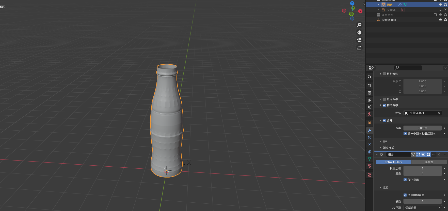Hide 空物体.001 via eye icon
The image size is (448, 211).
pyautogui.click(x=441, y=20)
